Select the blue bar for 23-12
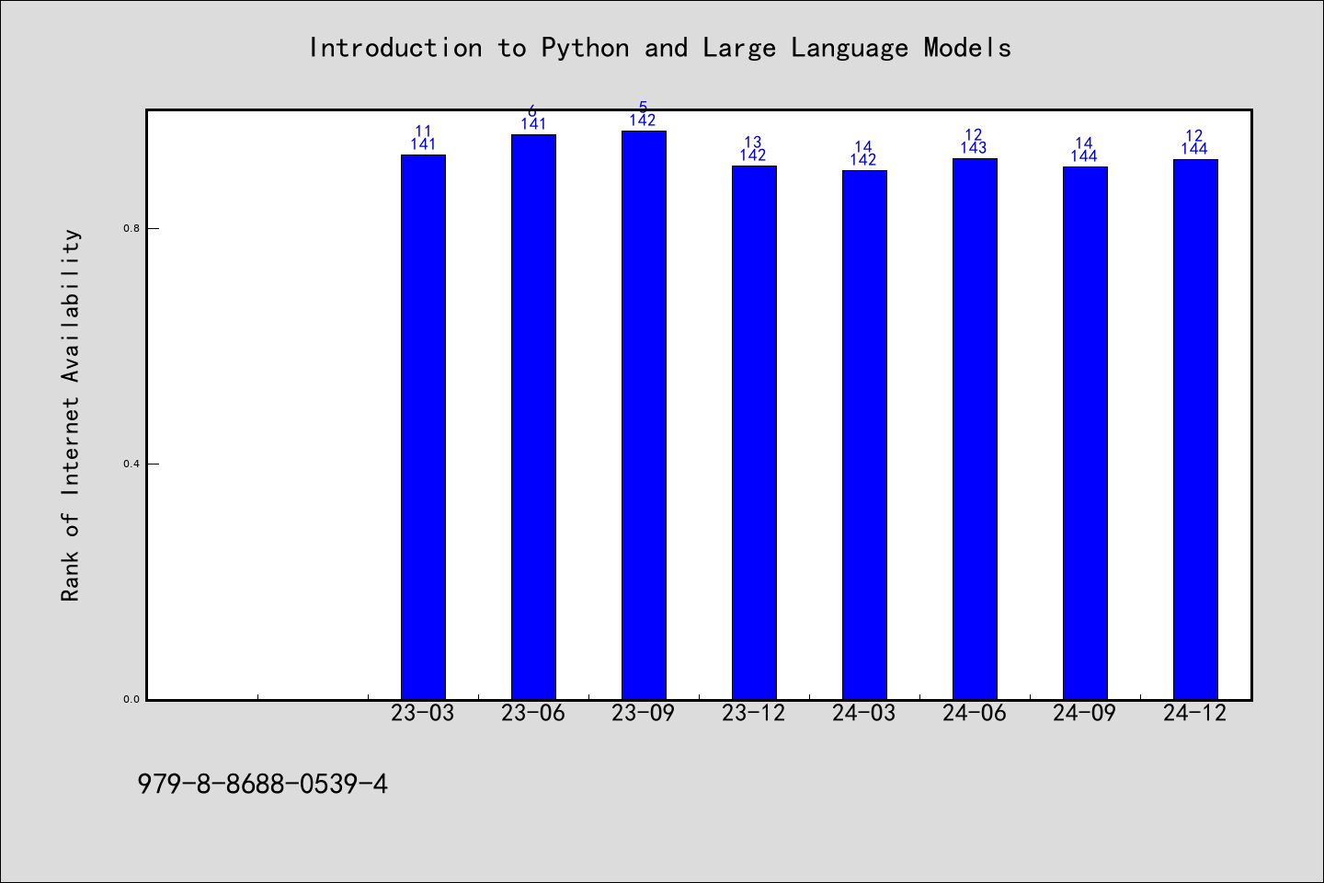The image size is (1324, 883). coord(754,432)
